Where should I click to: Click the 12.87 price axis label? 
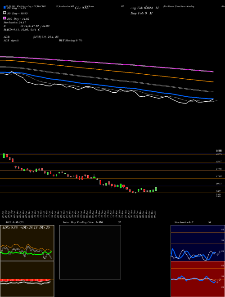tap(219, 162)
